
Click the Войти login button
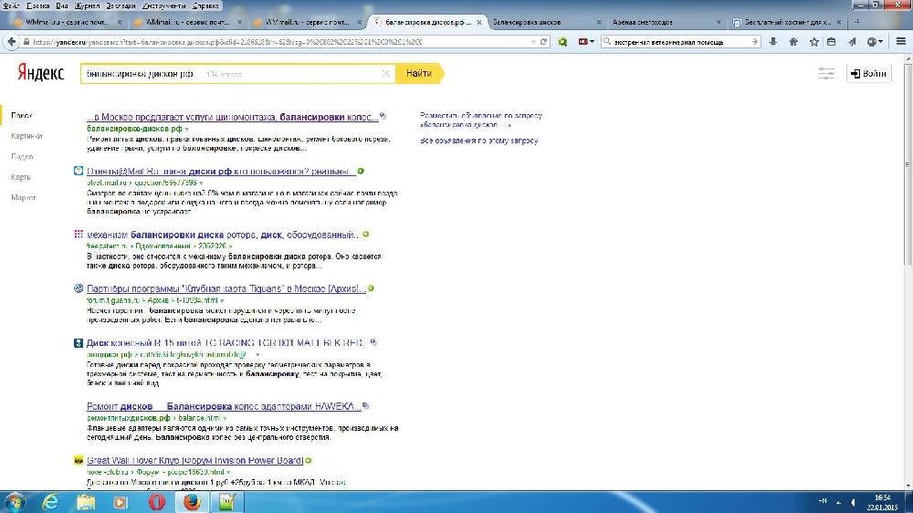(868, 74)
